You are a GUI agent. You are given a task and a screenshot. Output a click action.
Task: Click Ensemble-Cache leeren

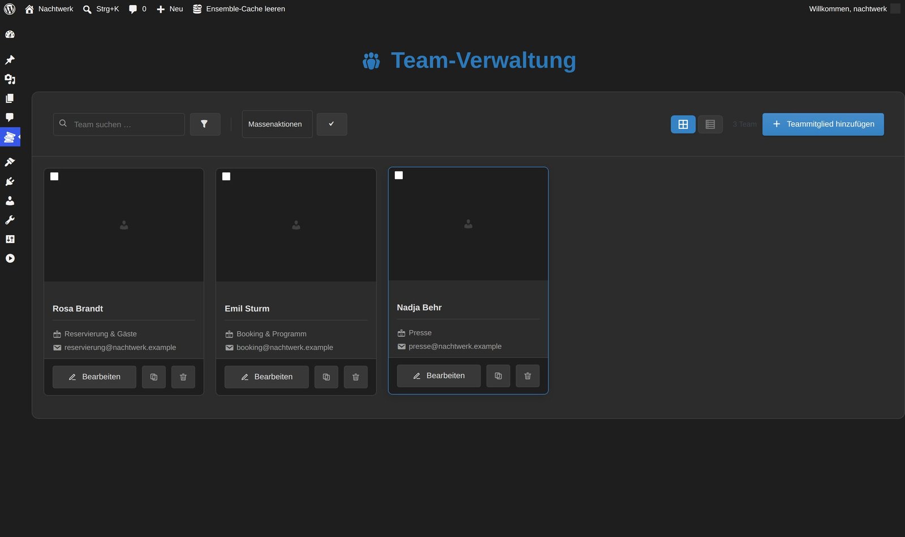(x=239, y=9)
